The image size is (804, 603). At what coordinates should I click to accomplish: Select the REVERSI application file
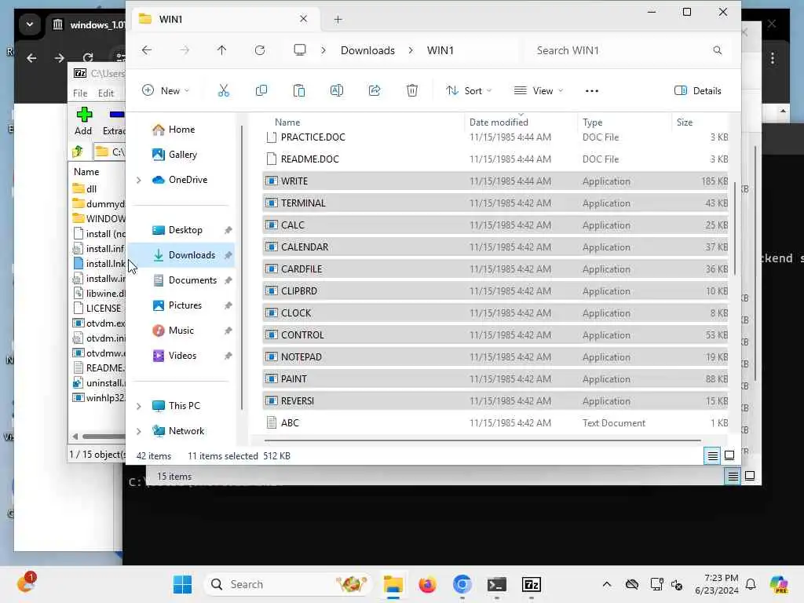coord(495,401)
